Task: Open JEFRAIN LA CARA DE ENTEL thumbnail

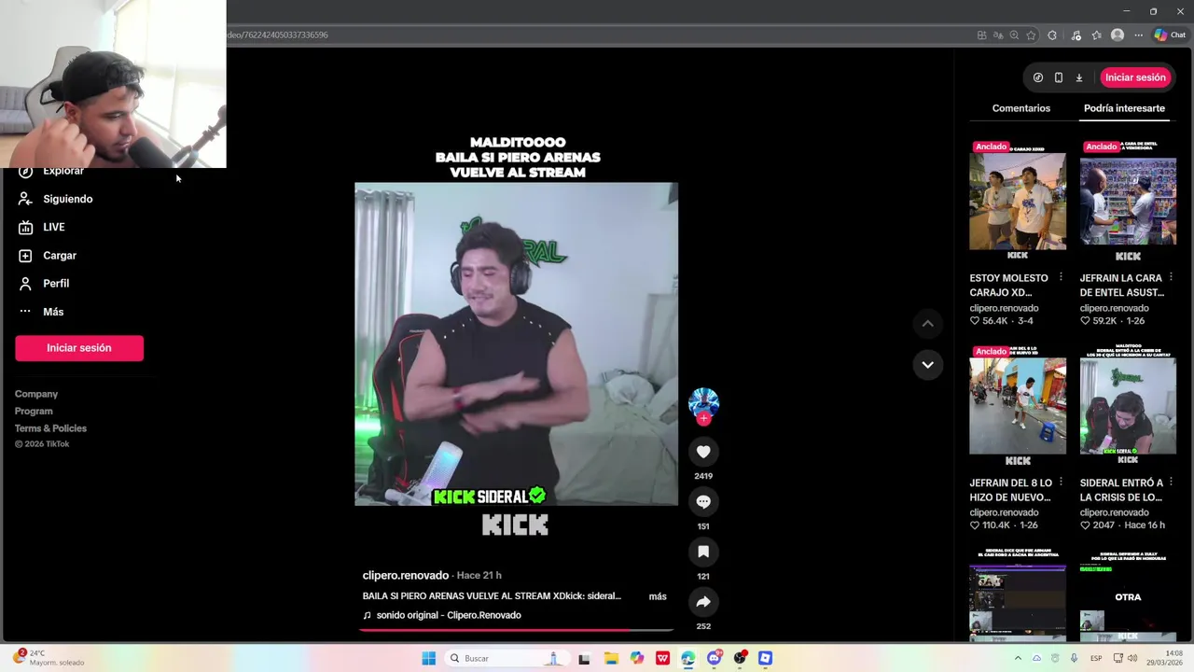Action: pyautogui.click(x=1128, y=202)
